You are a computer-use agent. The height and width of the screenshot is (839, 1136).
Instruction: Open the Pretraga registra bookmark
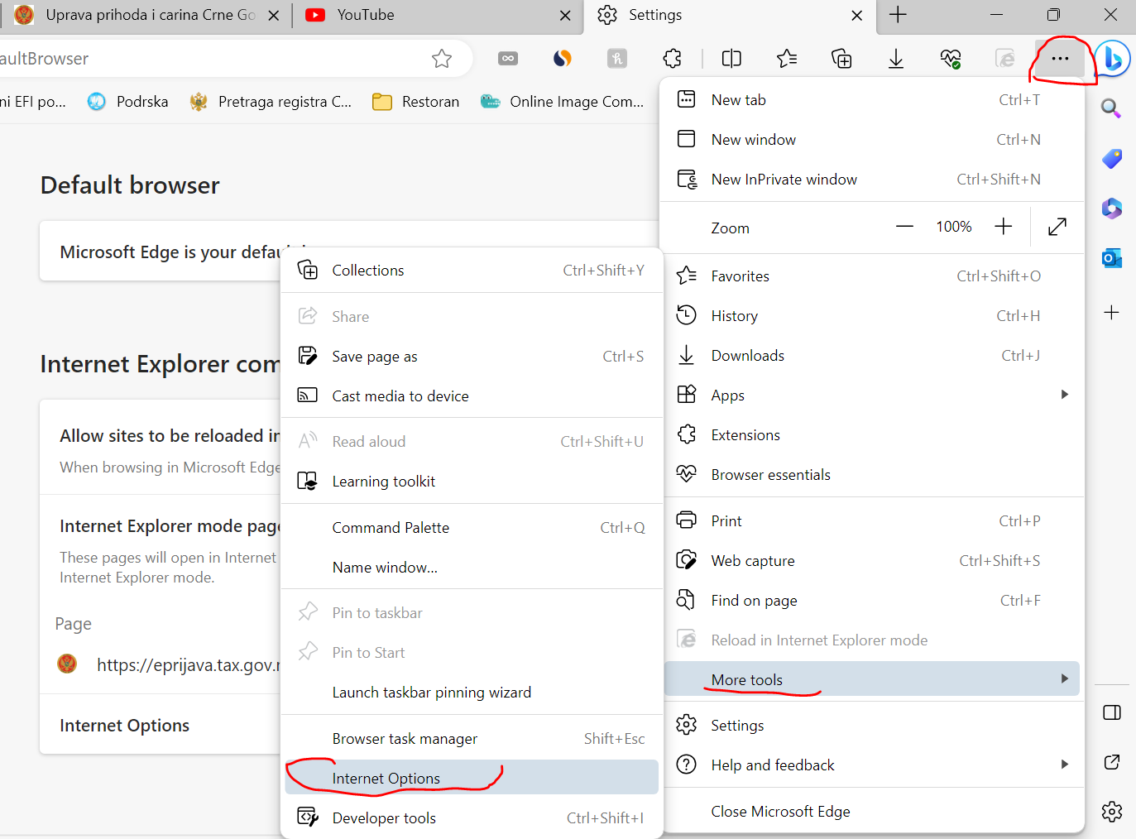point(271,102)
